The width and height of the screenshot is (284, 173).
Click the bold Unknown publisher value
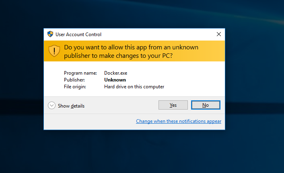(x=115, y=80)
